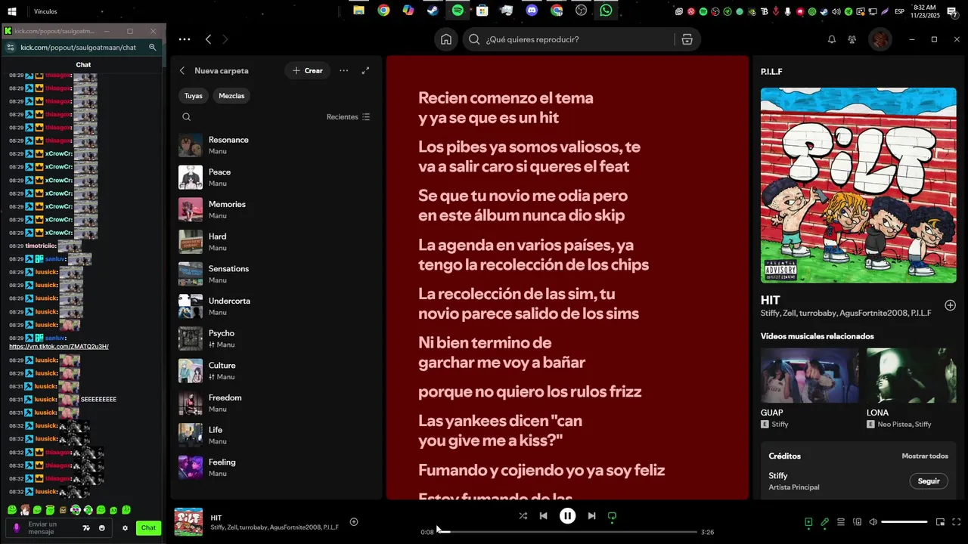Click the P.I.L.F header in right panel
Screen dimensions: 968x544
pyautogui.click(x=771, y=71)
